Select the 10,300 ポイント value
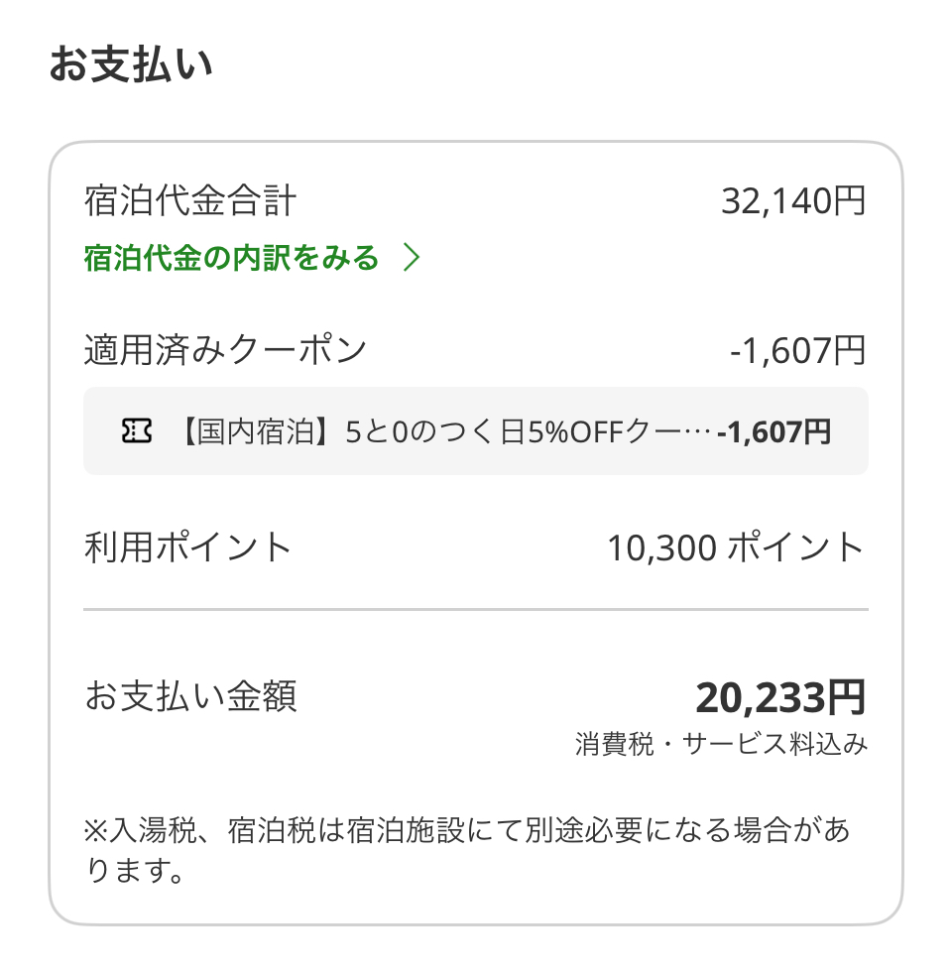The image size is (952, 973). click(x=737, y=547)
